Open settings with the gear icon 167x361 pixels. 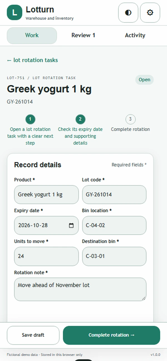point(150,13)
